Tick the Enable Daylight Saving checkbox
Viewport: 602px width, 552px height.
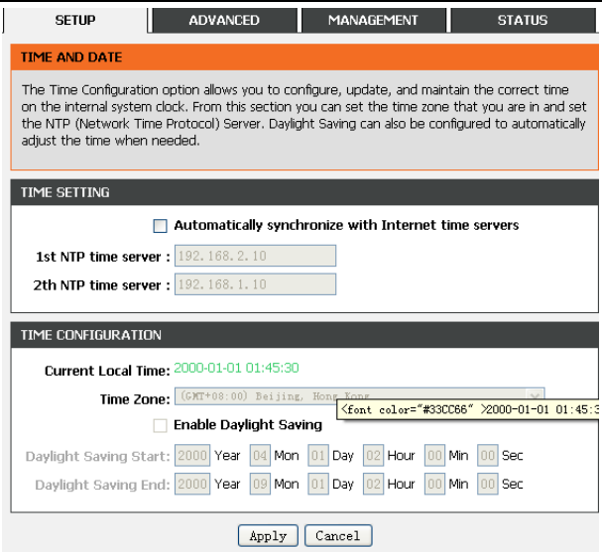point(160,425)
